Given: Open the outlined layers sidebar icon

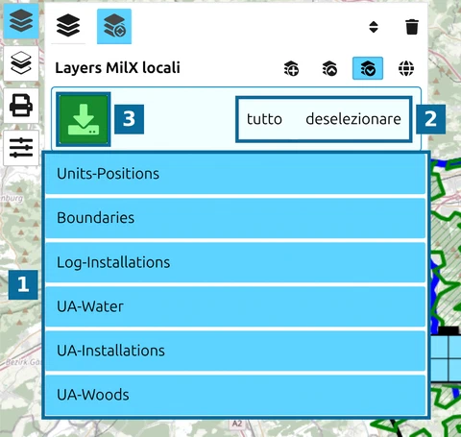Looking at the screenshot, I should click(x=21, y=63).
